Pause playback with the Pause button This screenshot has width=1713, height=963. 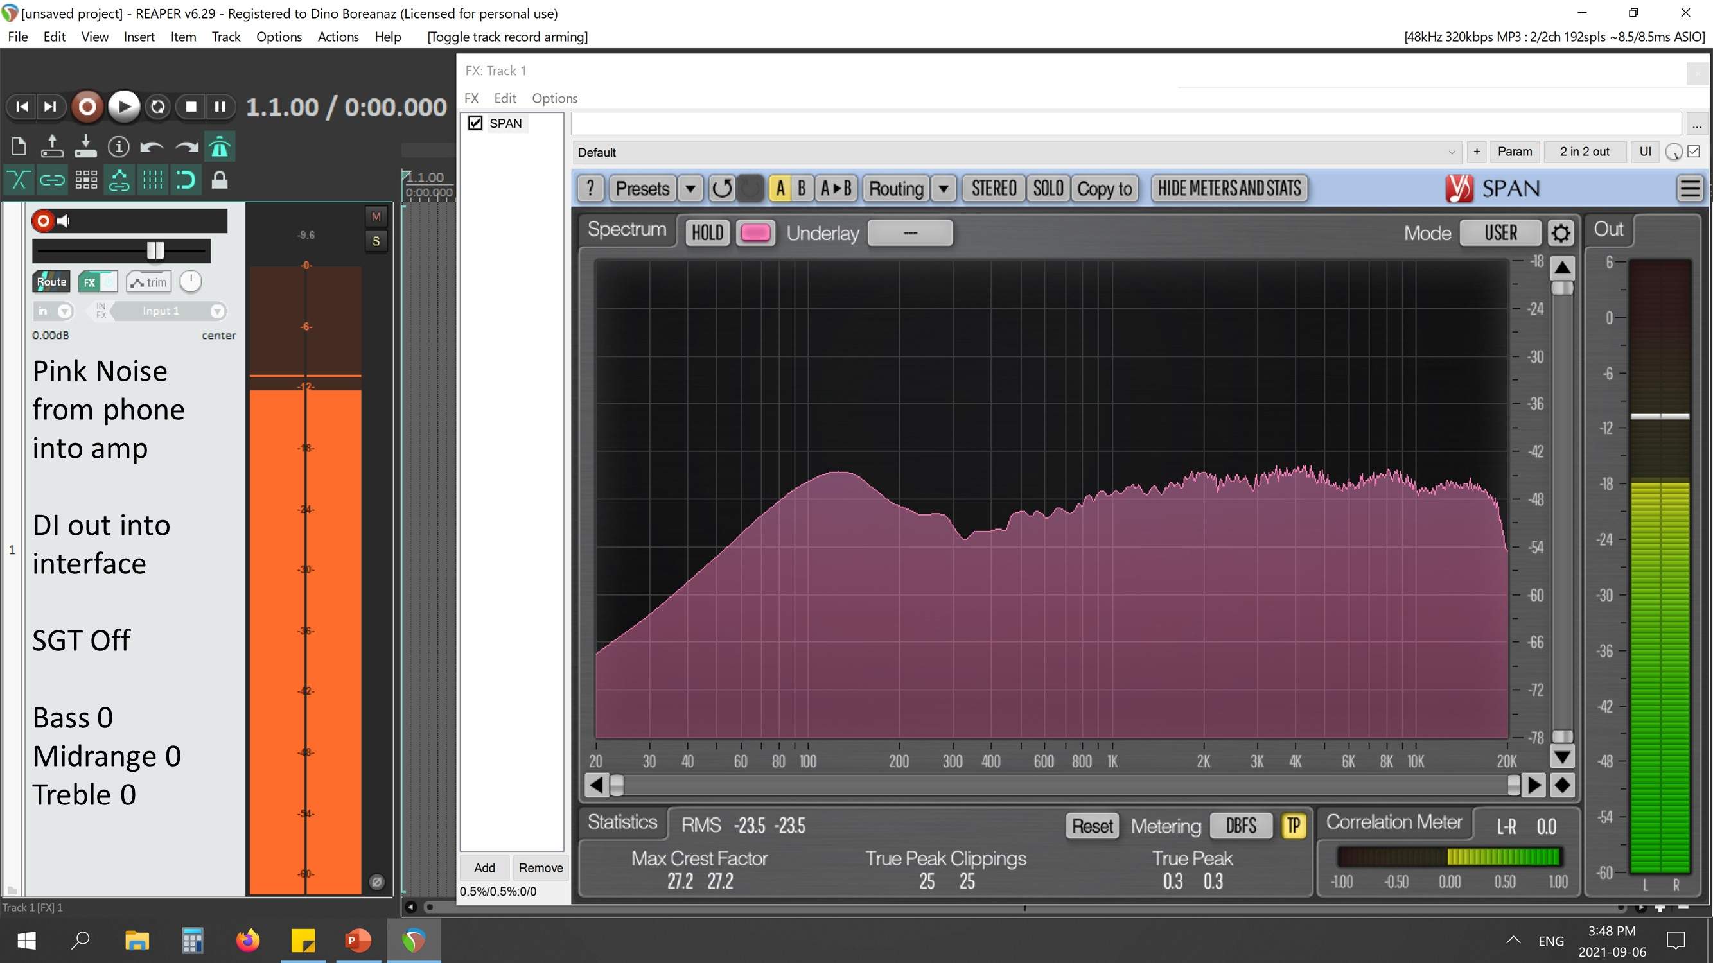[x=220, y=107]
